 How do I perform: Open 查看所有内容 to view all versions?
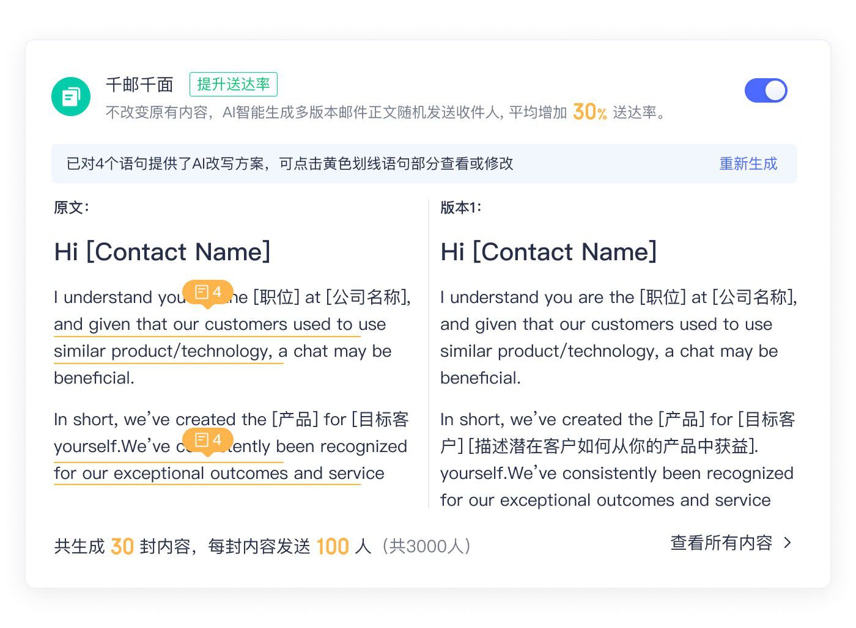click(721, 543)
